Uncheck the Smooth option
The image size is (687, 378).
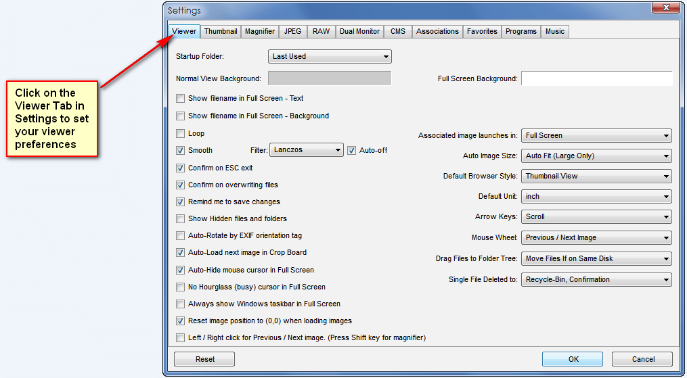click(x=180, y=150)
